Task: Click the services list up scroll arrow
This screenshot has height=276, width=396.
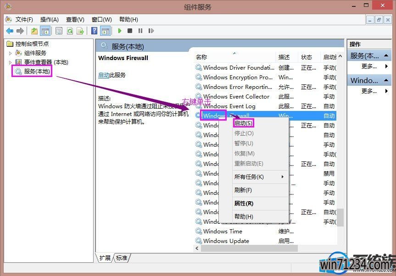Action: (x=340, y=56)
